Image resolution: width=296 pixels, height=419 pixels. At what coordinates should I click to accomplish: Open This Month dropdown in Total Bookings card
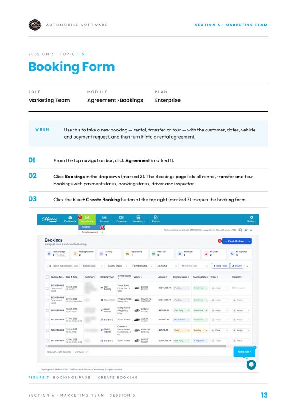click(61, 255)
